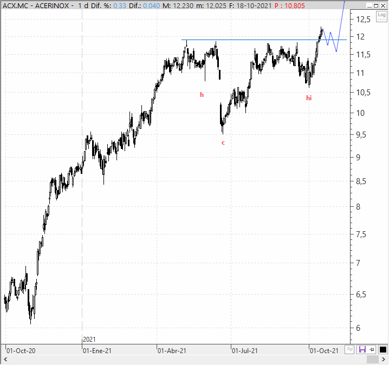Click the 01-Ene-21 date axis label
Screen dimensions: 389x365
(x=97, y=351)
